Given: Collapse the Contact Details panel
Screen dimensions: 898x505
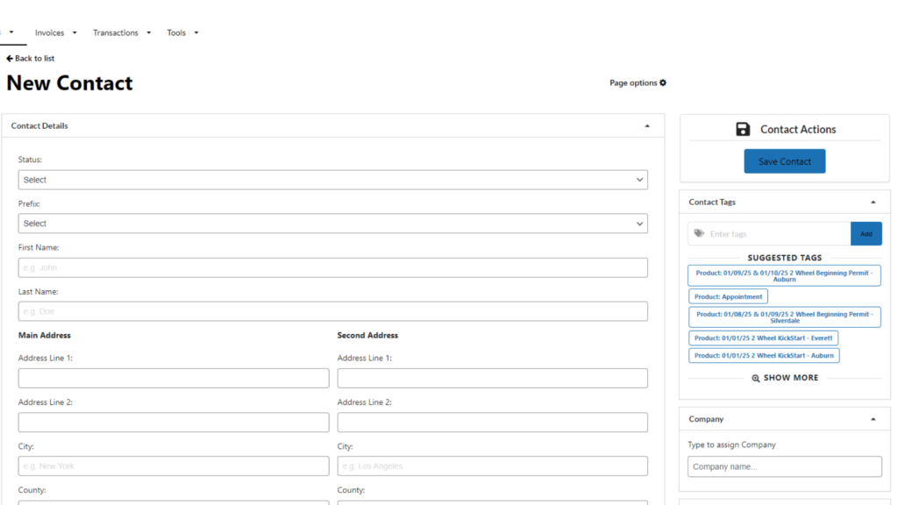Looking at the screenshot, I should (647, 126).
